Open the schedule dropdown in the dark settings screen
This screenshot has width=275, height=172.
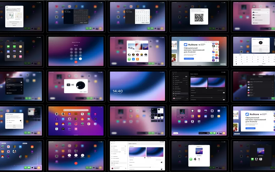click(x=221, y=90)
